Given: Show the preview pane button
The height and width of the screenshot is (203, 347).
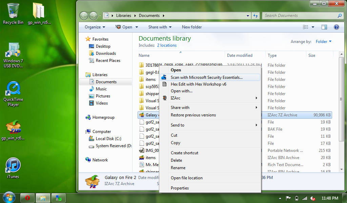Looking at the screenshot, I should click(x=324, y=27).
